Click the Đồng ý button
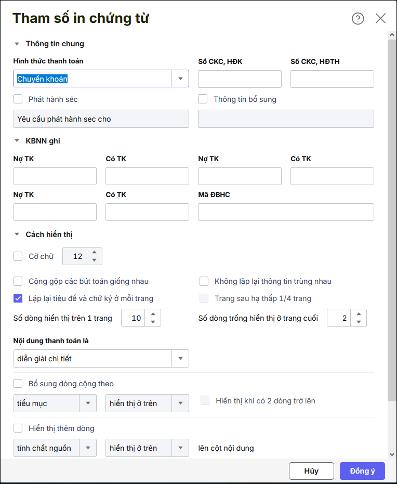 pyautogui.click(x=362, y=471)
